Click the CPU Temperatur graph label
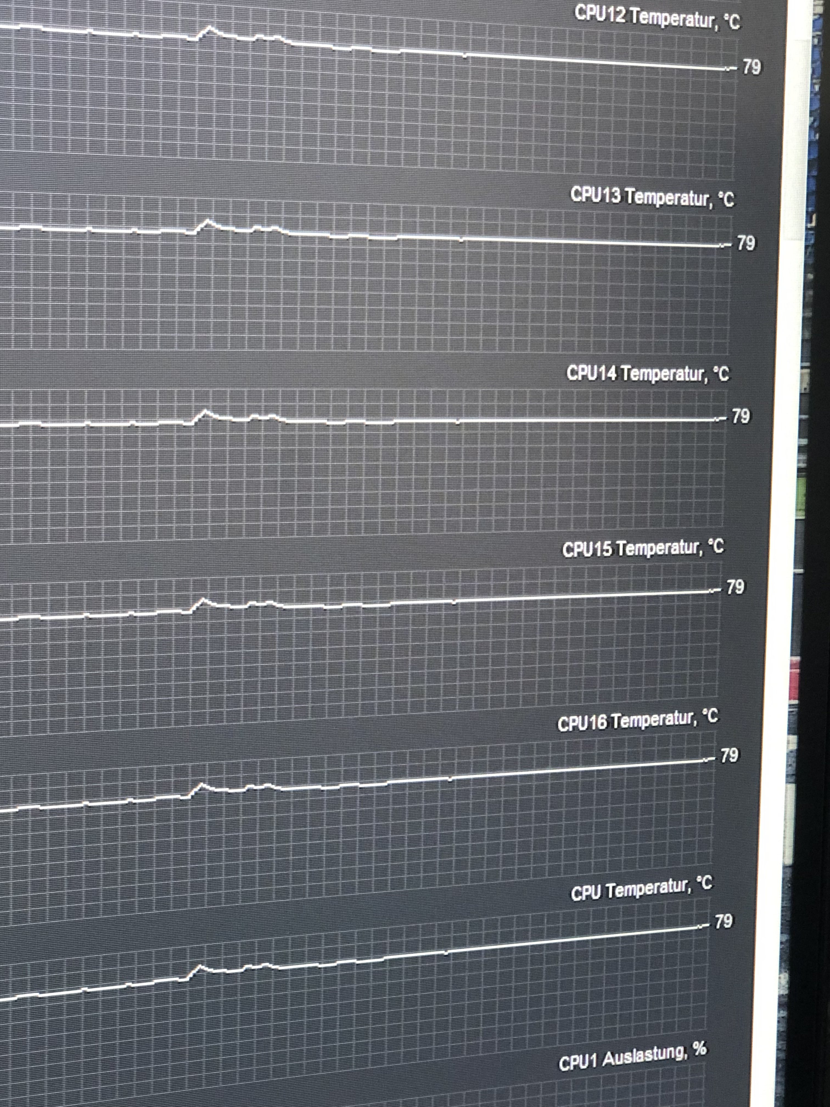This screenshot has height=1107, width=830. (641, 889)
